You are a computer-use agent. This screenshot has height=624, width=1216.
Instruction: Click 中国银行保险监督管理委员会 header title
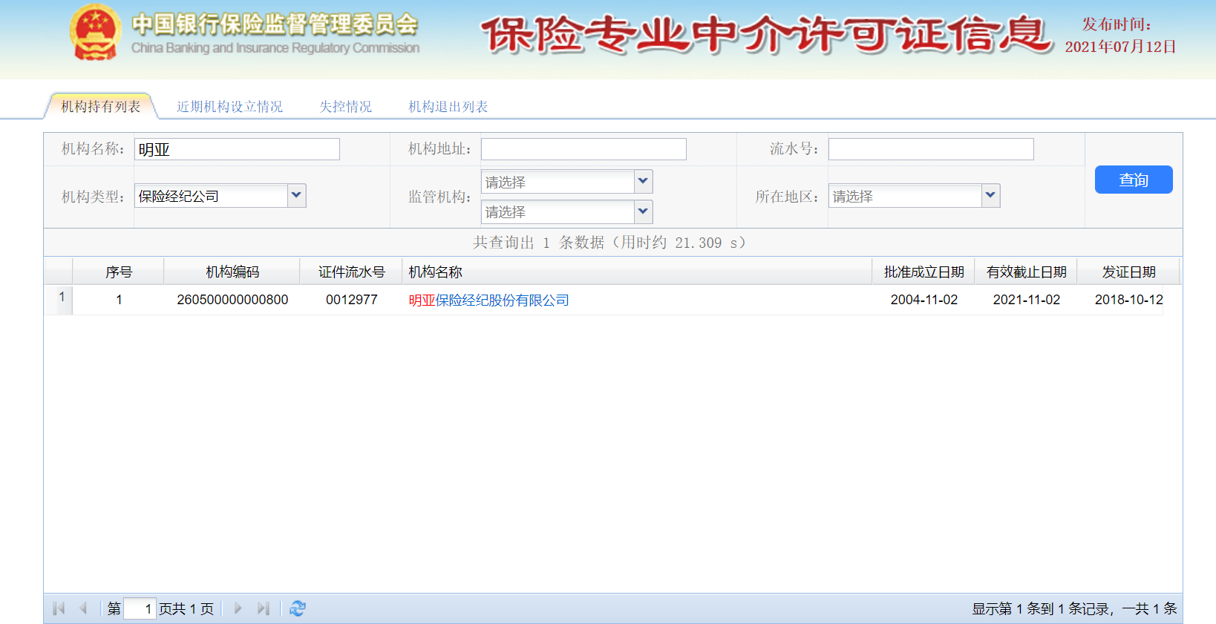pyautogui.click(x=275, y=24)
